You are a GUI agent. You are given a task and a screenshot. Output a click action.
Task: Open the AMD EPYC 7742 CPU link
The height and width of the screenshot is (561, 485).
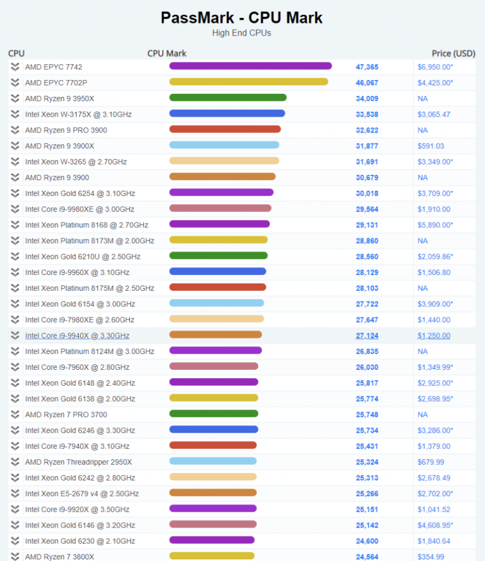(54, 67)
